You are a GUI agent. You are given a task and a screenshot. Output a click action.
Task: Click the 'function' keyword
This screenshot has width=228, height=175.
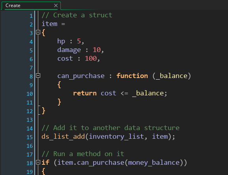tap(132, 76)
